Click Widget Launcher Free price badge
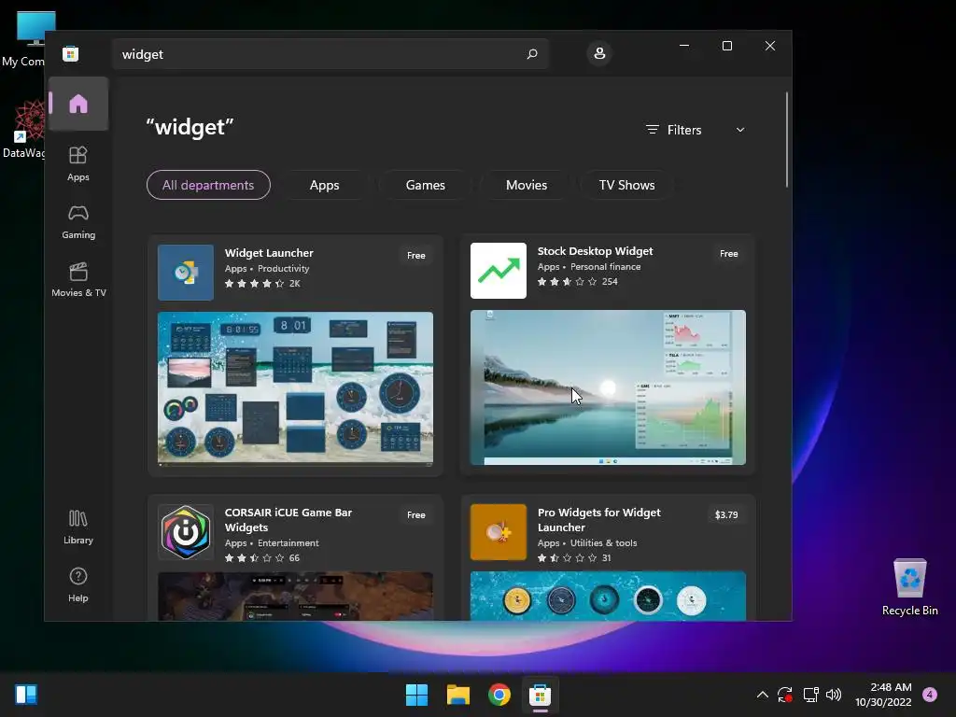The image size is (956, 717). tap(416, 256)
